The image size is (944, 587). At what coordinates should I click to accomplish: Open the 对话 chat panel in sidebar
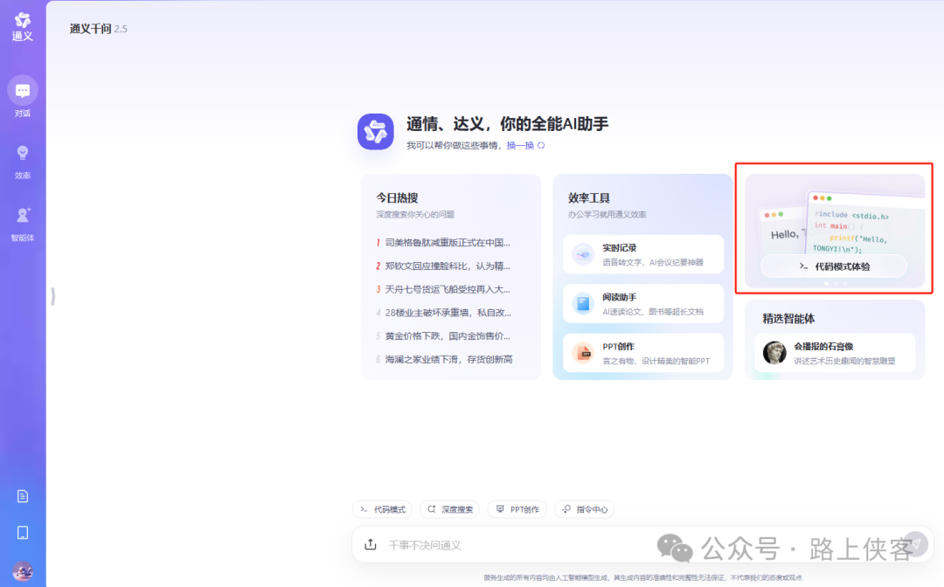23,94
